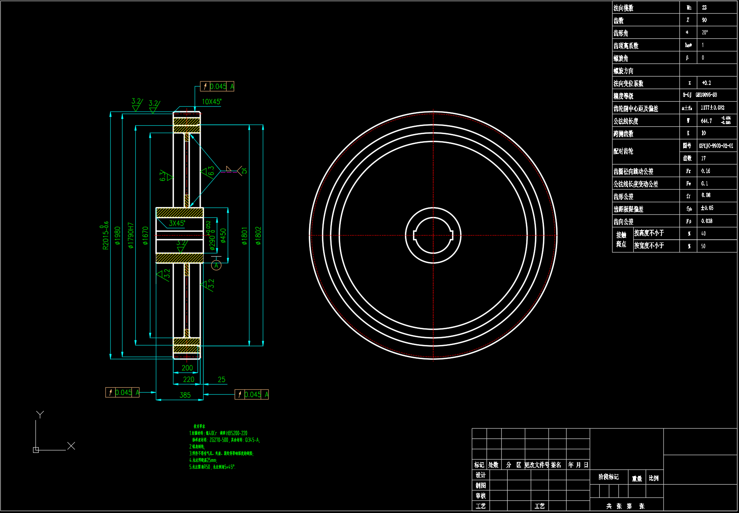Click the DFYJC-9903-02-01 drawing number cell
Viewport: 739px width, 513px height.
(716, 146)
